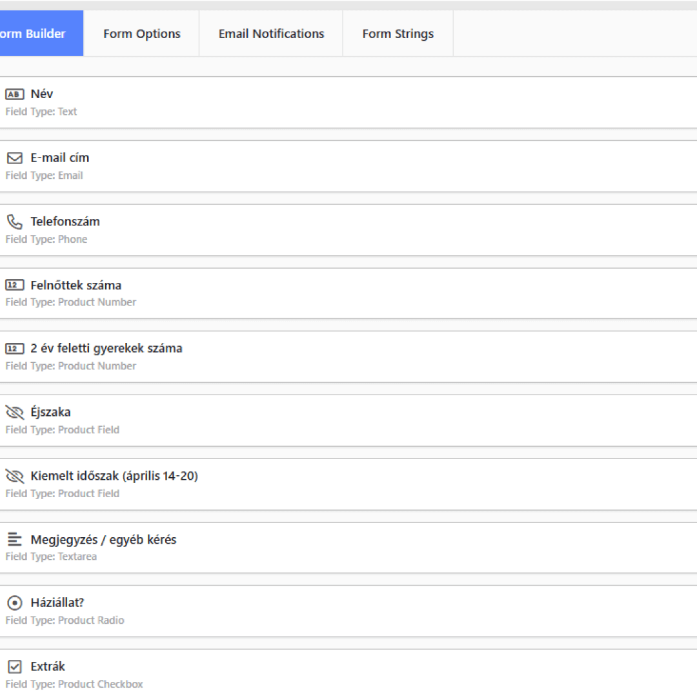The width and height of the screenshot is (697, 698).
Task: Click the hidden eye icon beside Éjszaka
Action: (x=14, y=413)
